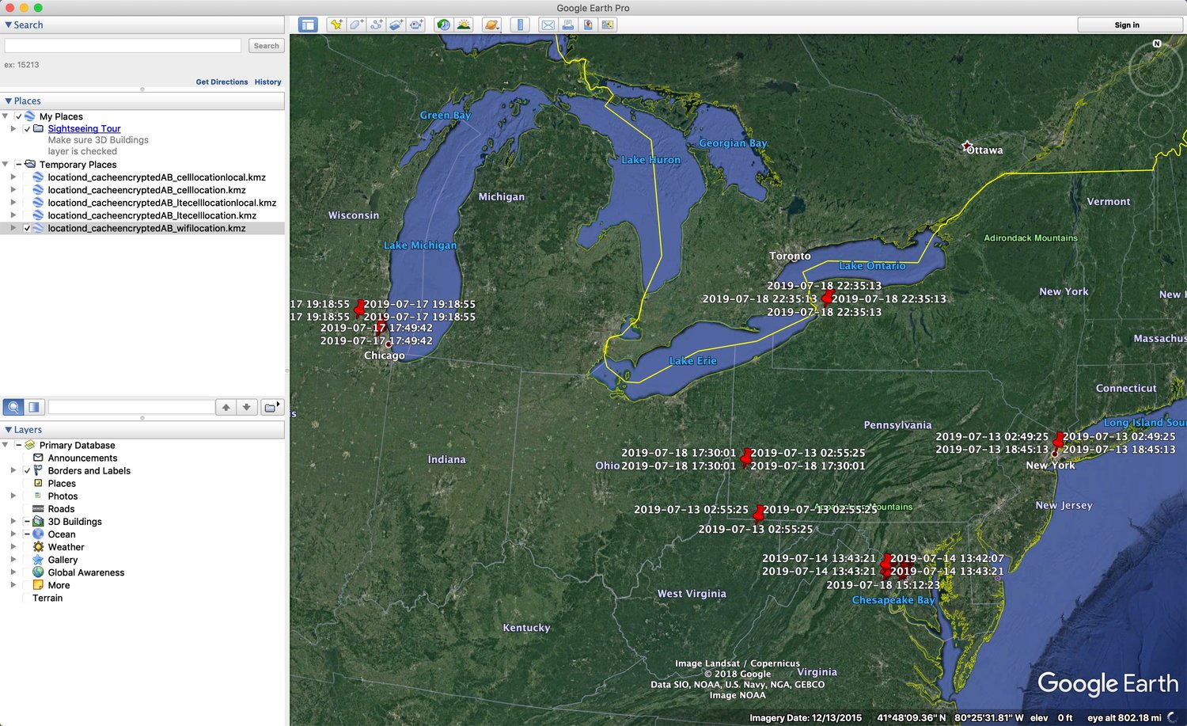Click the add folder button
Screen dimensions: 1187x726
click(272, 407)
